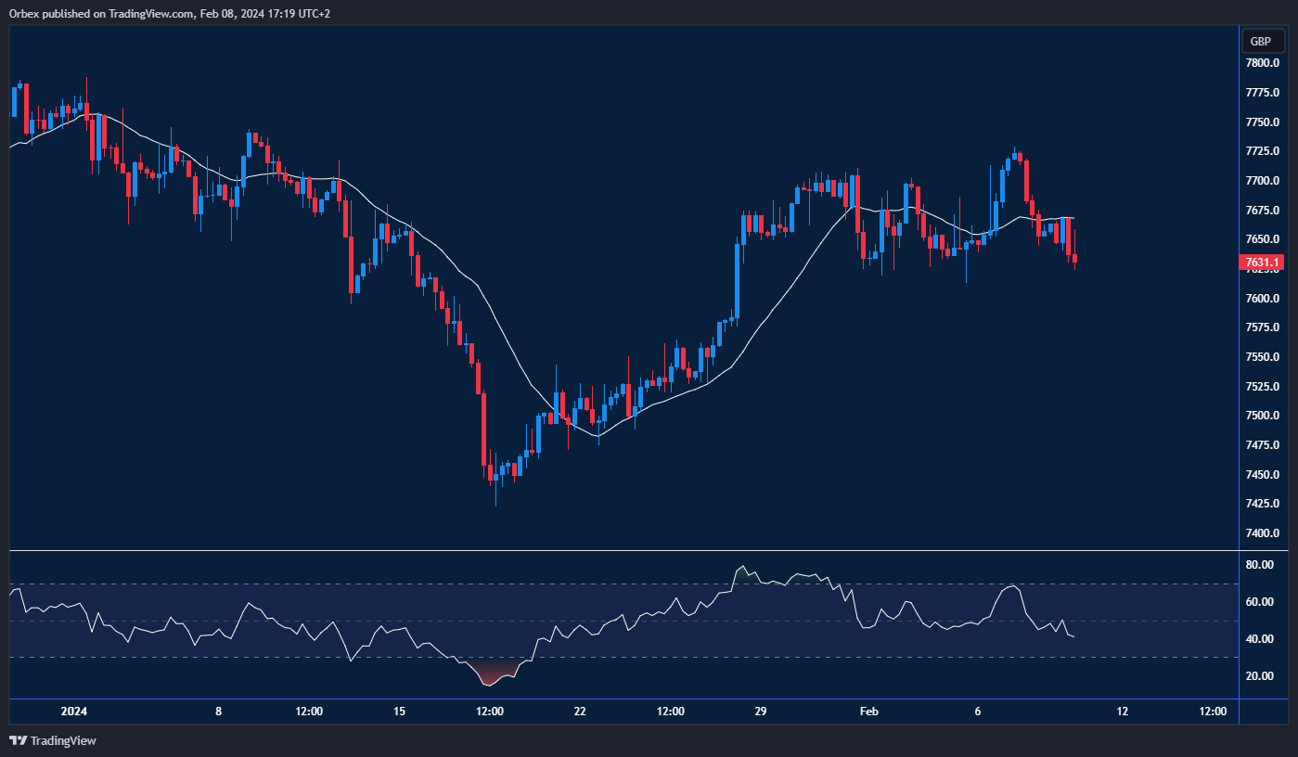Select the 20.00 RSI scale label
Screen dimensions: 1298x757
1258,676
